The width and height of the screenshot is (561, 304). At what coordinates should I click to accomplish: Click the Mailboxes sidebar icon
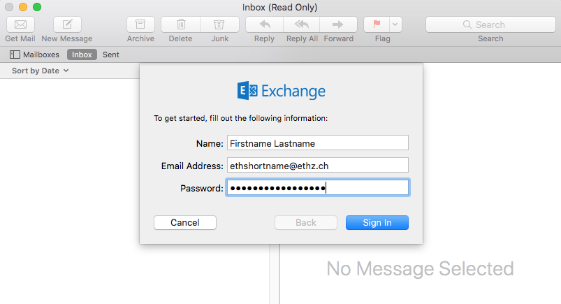point(15,55)
